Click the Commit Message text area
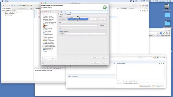Viewport: 173px width, 97px height. point(140,72)
